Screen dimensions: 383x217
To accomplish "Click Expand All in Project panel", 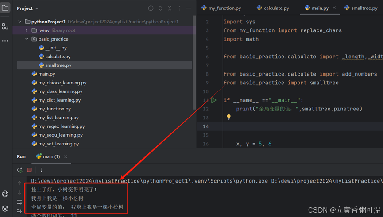I will [x=160, y=8].
